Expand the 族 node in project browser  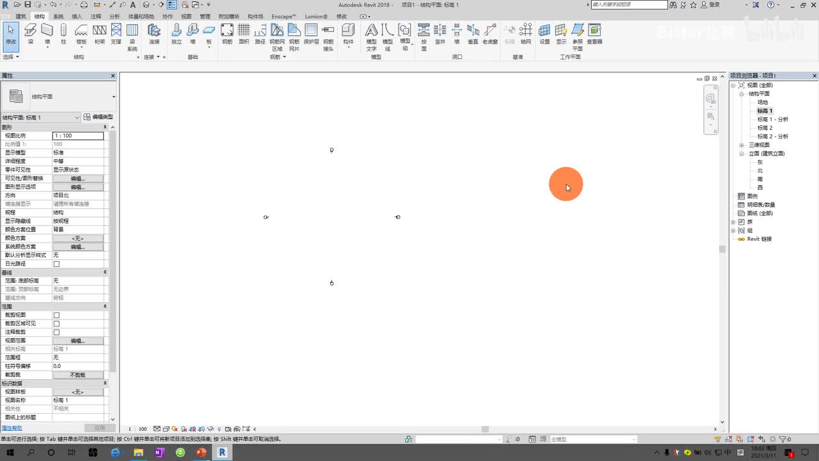tap(733, 222)
